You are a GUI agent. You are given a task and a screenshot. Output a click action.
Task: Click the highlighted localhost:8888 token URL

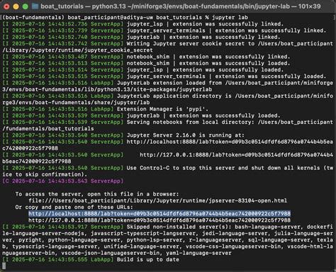pyautogui.click(x=159, y=214)
